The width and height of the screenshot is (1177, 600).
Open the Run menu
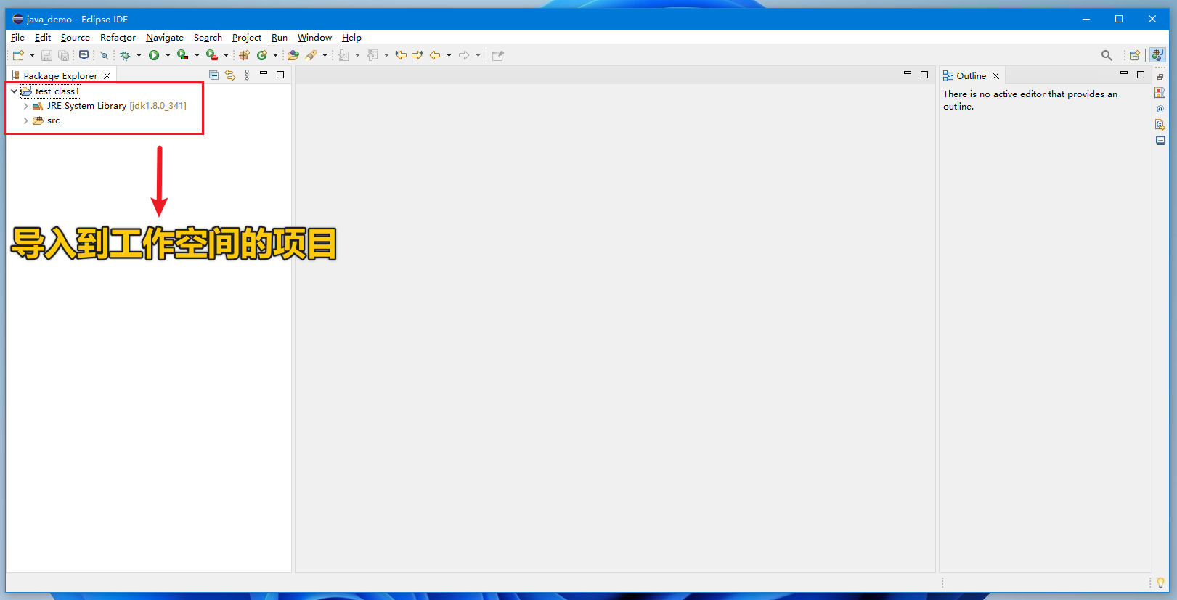click(280, 38)
